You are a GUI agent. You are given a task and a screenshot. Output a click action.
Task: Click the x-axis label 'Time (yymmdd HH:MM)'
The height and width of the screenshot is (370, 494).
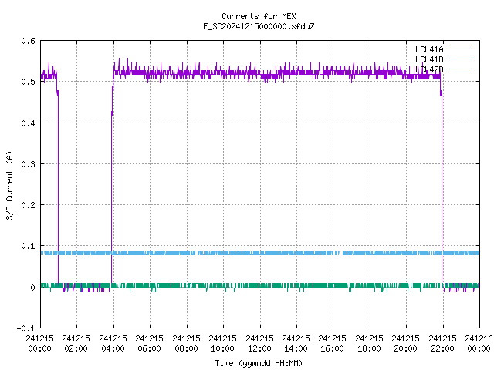259,363
